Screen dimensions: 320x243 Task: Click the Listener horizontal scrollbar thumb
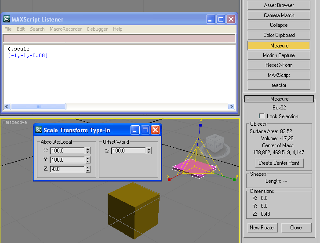tap(39, 106)
